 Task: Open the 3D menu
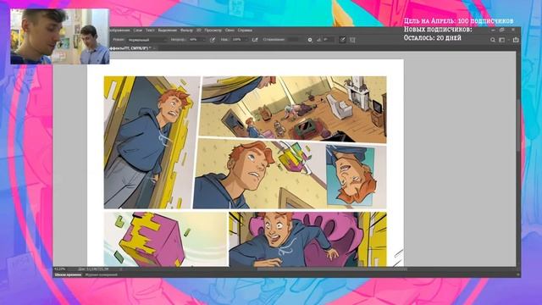pyautogui.click(x=199, y=30)
